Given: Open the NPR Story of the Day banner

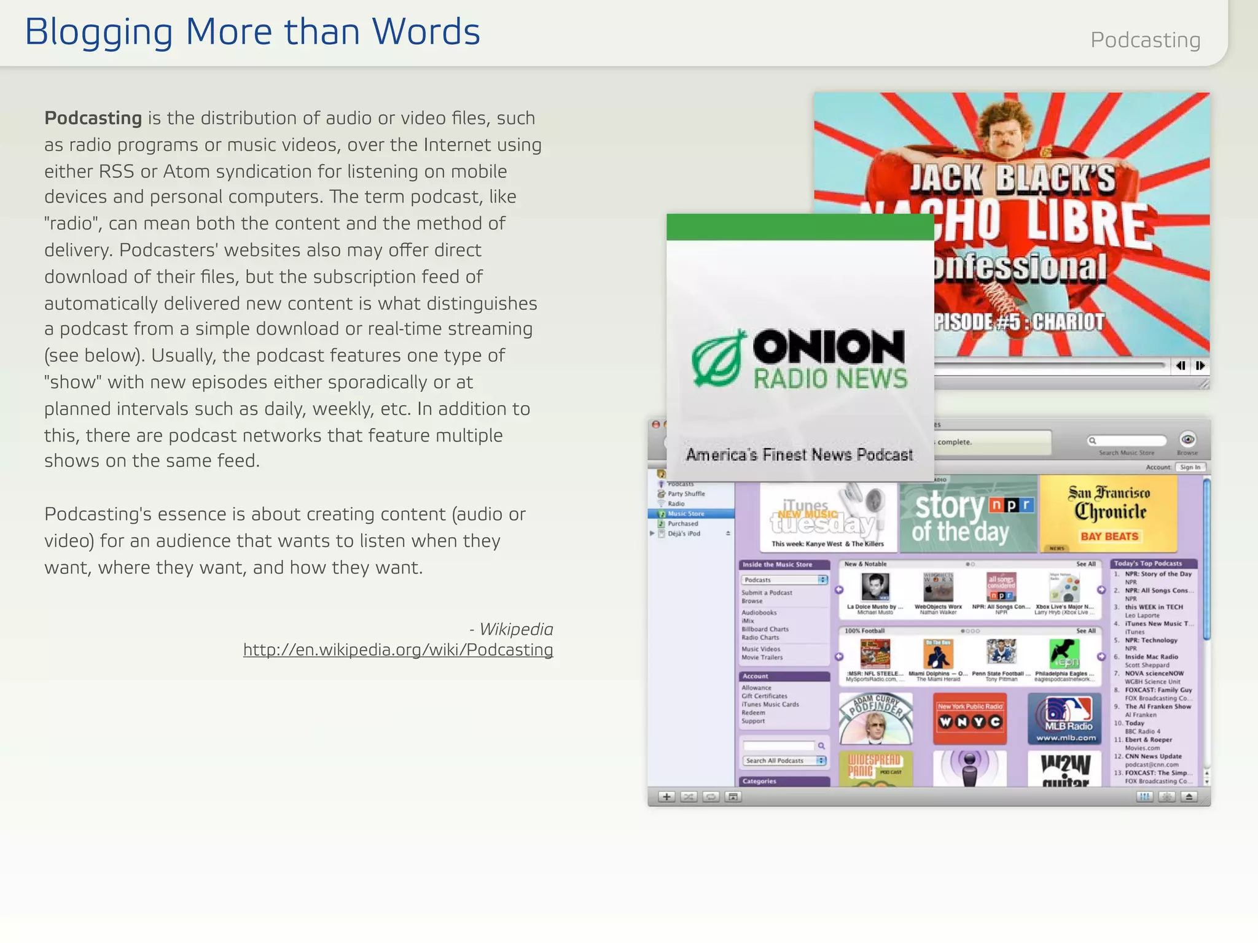Looking at the screenshot, I should click(x=968, y=515).
